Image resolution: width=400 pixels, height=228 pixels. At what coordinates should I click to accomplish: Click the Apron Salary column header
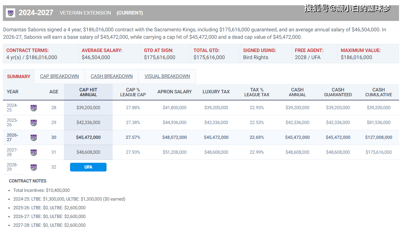tap(175, 92)
